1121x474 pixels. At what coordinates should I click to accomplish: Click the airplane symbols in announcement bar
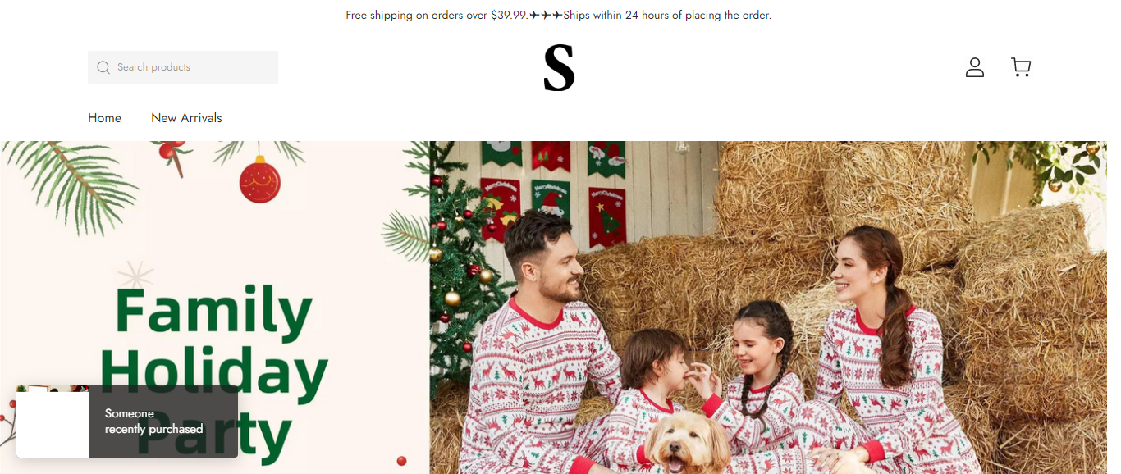pyautogui.click(x=546, y=15)
